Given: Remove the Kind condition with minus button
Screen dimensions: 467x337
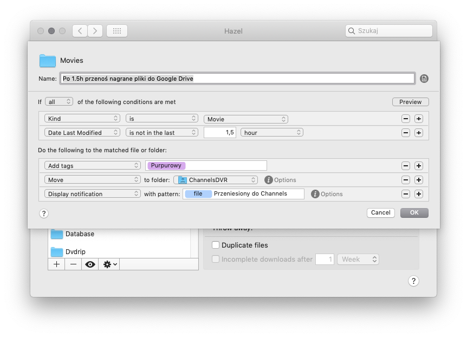Looking at the screenshot, I should pos(405,119).
